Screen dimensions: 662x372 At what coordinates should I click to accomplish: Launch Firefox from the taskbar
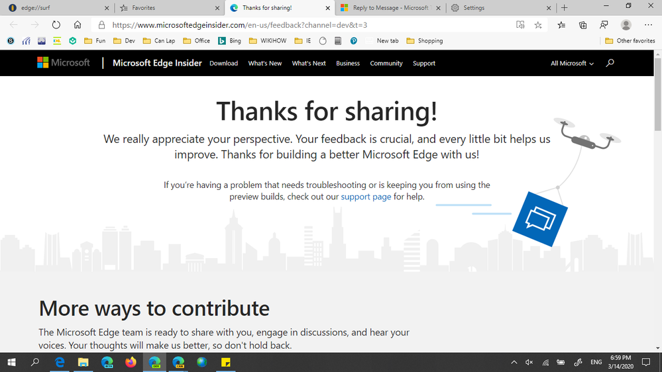[131, 362]
